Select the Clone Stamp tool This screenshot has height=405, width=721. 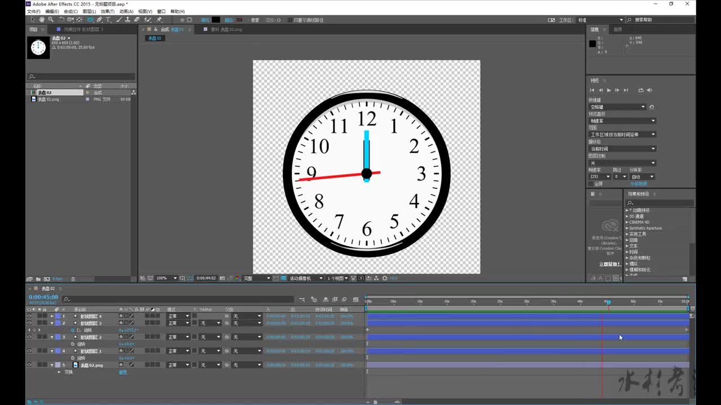coord(128,20)
